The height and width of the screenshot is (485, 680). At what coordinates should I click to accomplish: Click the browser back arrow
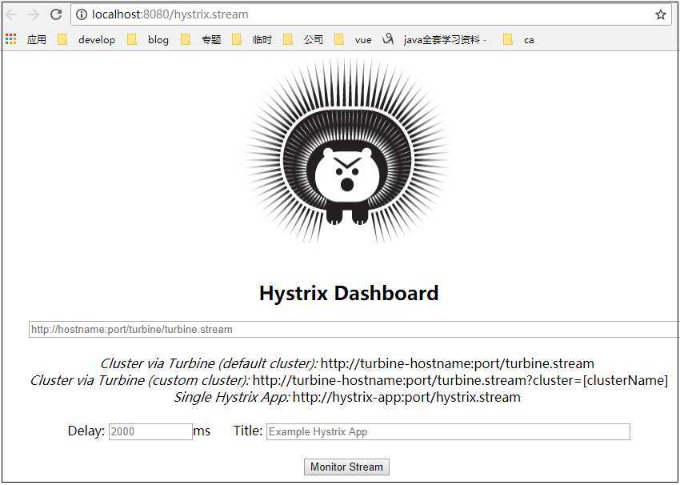pyautogui.click(x=11, y=14)
